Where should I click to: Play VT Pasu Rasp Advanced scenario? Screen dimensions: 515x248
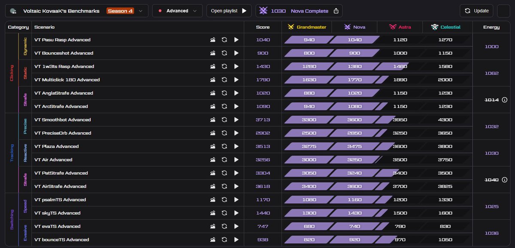(x=236, y=40)
